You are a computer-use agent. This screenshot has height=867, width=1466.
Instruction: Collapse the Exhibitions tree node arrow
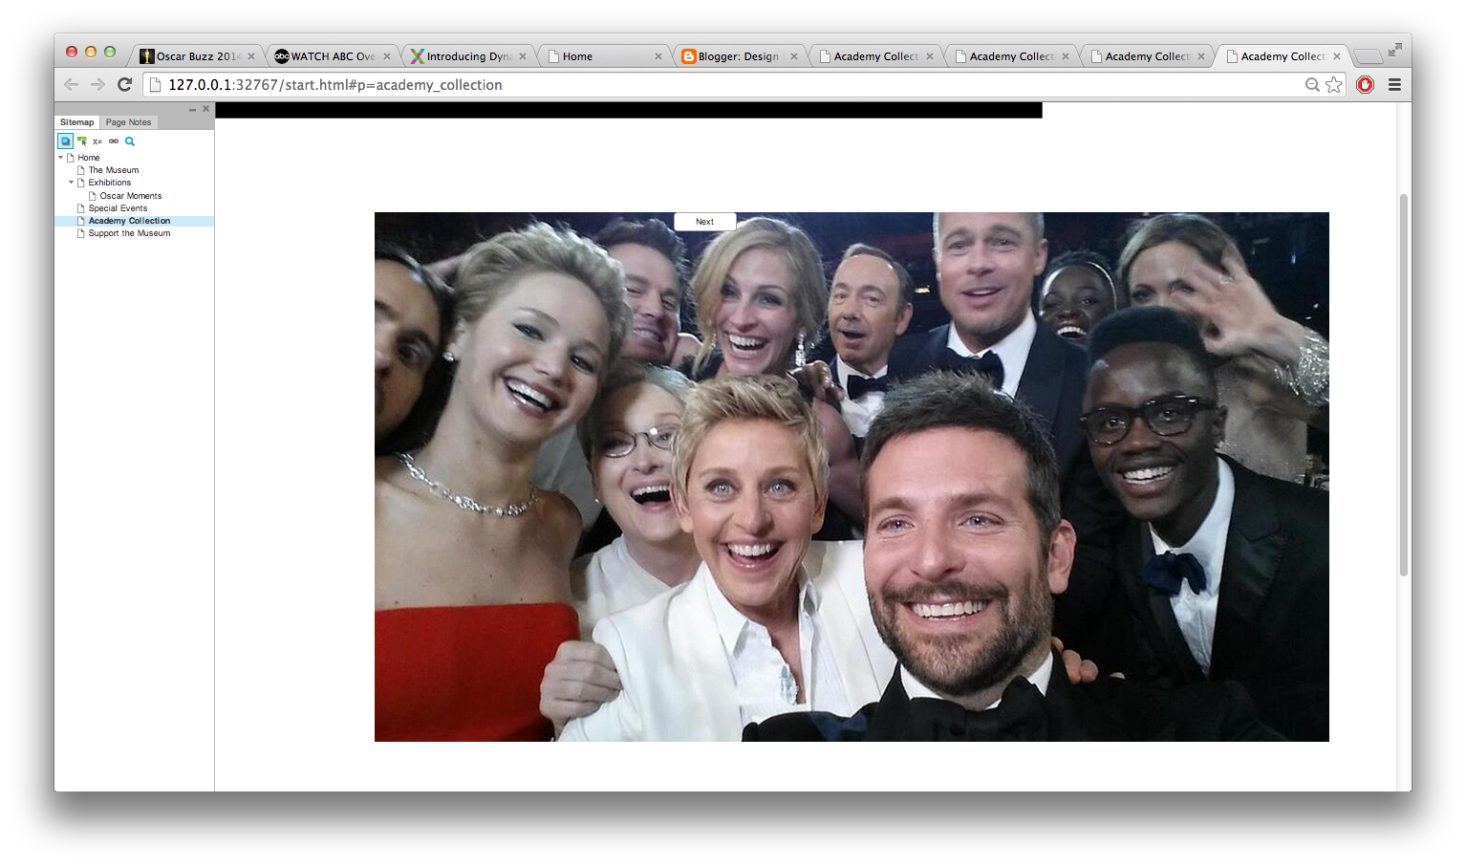(71, 182)
